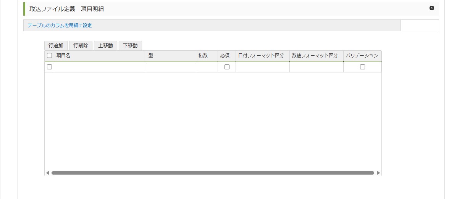The width and height of the screenshot is (462, 199).
Task: Click the 項目名 column header
Action: (x=100, y=56)
